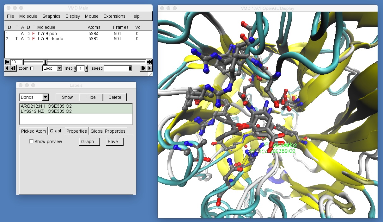Check the Show preview box
This screenshot has height=222, width=383.
click(31, 142)
